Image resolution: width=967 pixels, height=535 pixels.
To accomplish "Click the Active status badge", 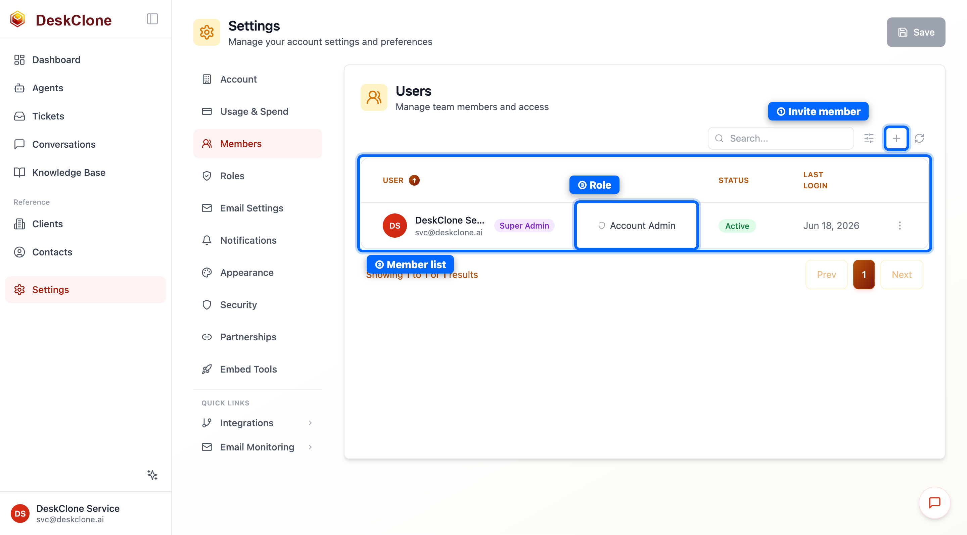I will [x=737, y=226].
